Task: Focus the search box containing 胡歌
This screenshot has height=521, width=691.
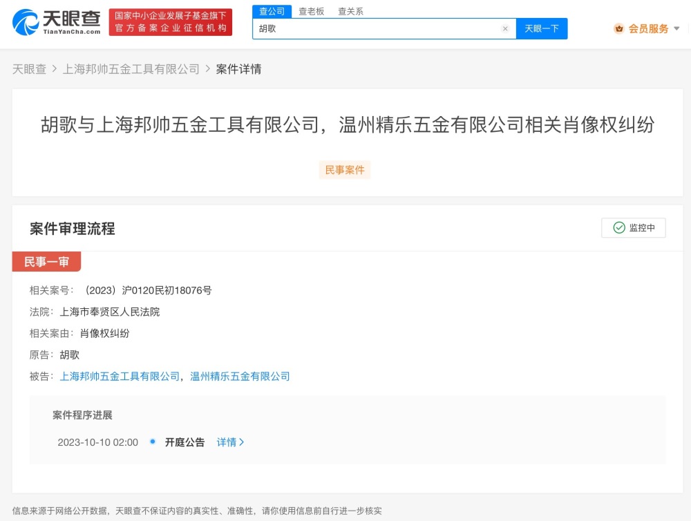Action: pos(377,29)
